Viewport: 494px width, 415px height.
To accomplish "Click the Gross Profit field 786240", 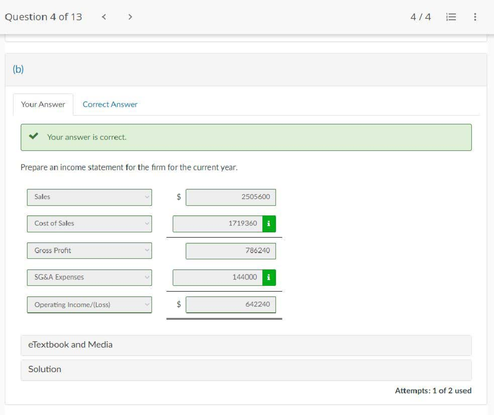I will point(231,251).
